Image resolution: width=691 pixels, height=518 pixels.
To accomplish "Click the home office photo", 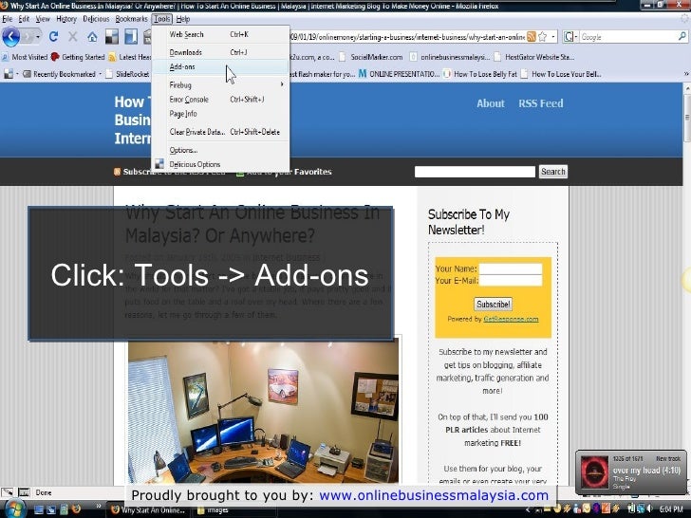I will point(263,411).
